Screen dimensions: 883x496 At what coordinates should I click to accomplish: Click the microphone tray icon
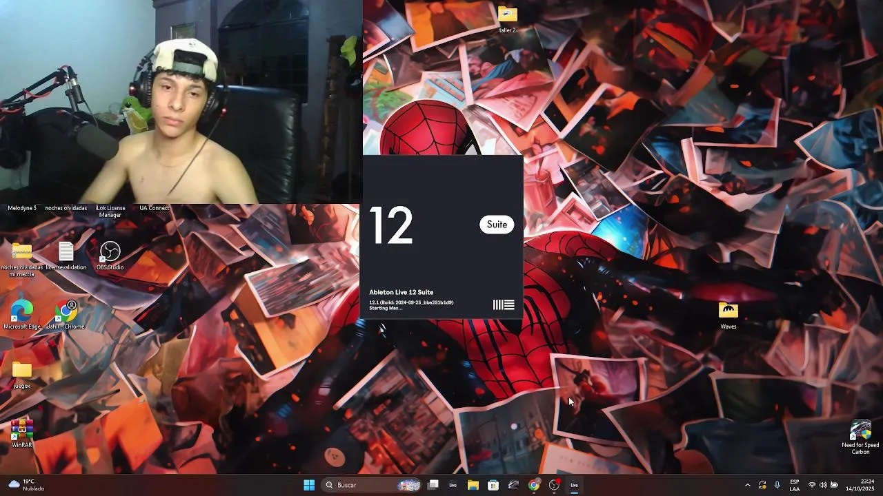pyautogui.click(x=777, y=485)
